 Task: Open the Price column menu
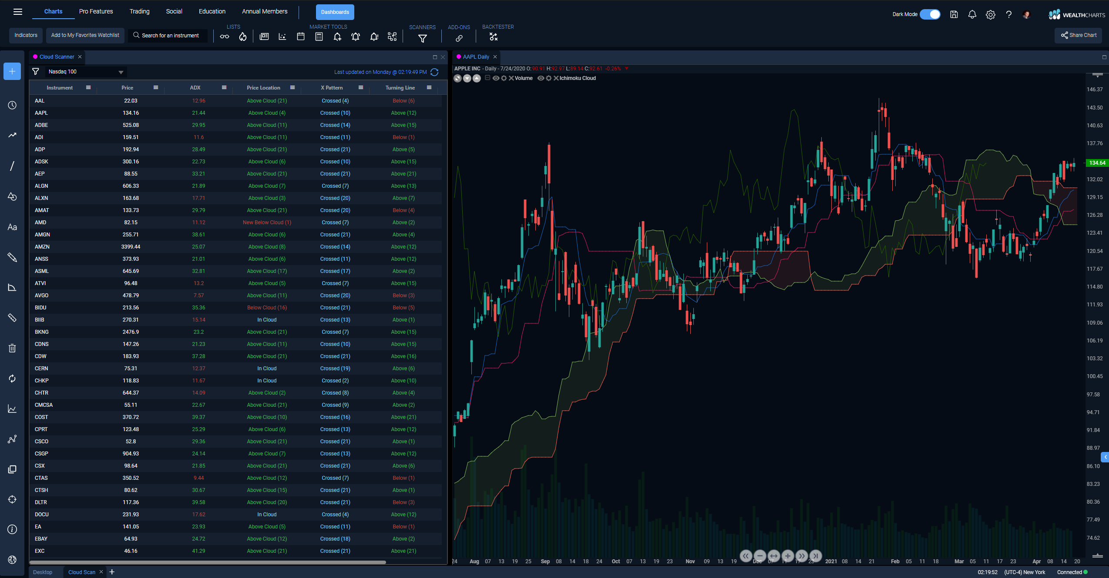click(156, 87)
